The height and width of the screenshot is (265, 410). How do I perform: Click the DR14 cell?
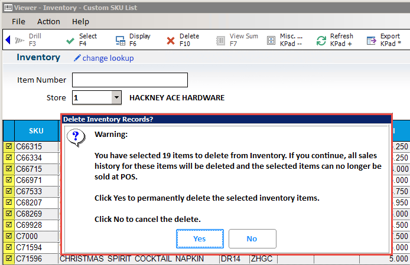pos(230,259)
